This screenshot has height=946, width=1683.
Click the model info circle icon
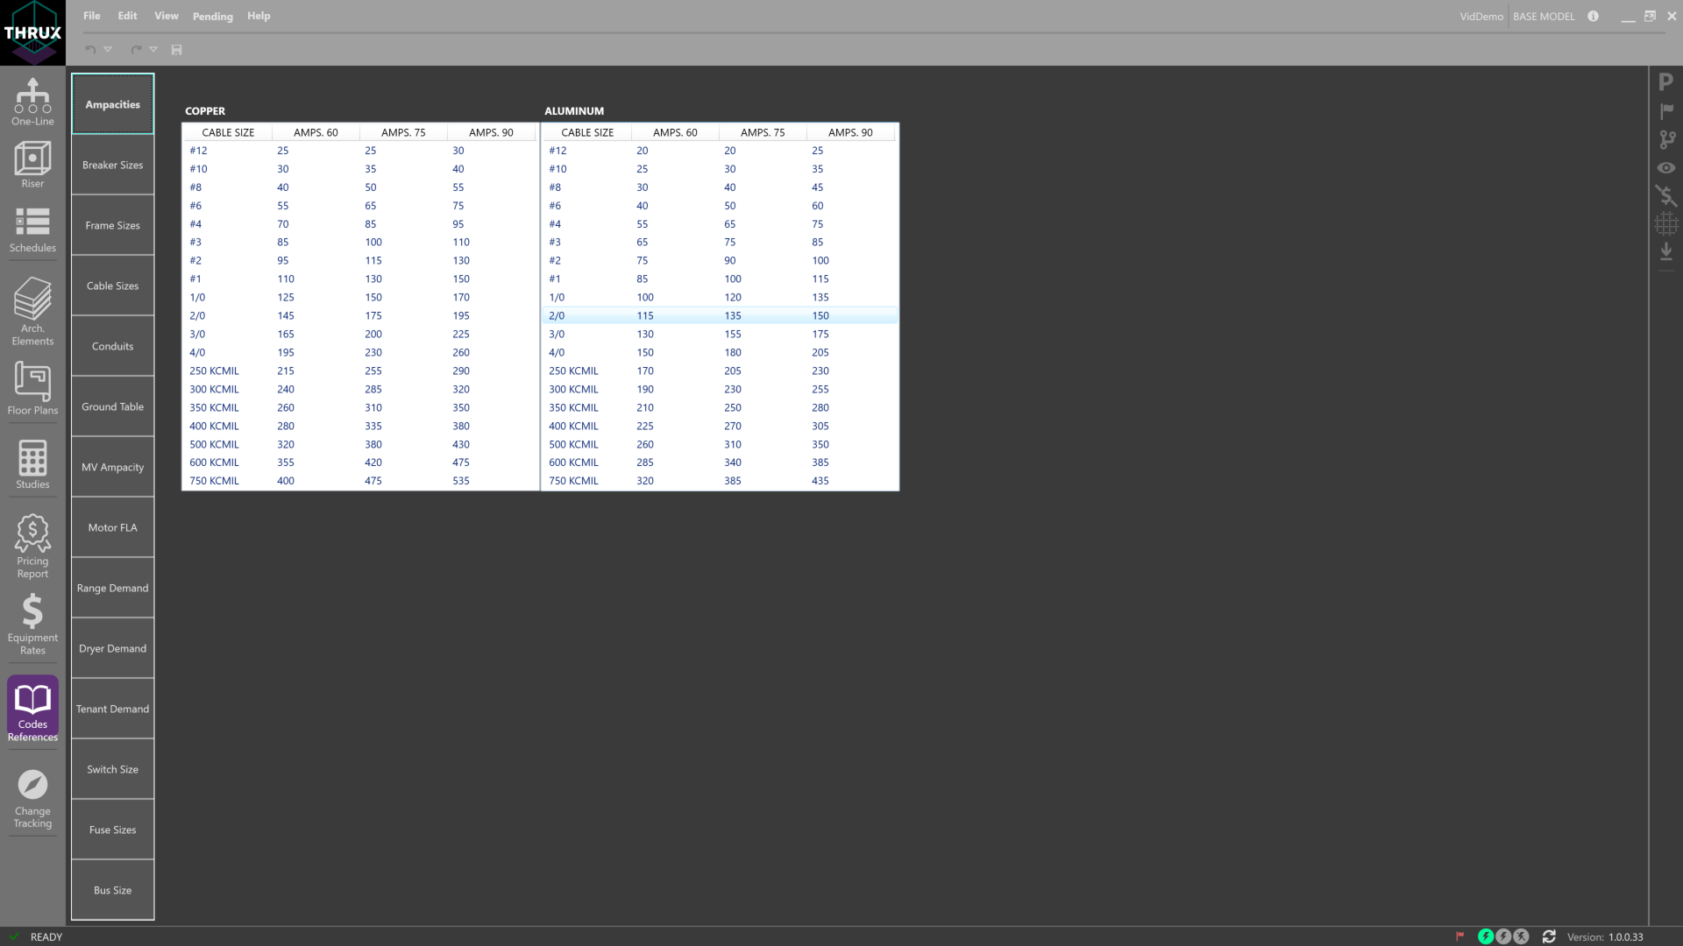click(x=1593, y=16)
